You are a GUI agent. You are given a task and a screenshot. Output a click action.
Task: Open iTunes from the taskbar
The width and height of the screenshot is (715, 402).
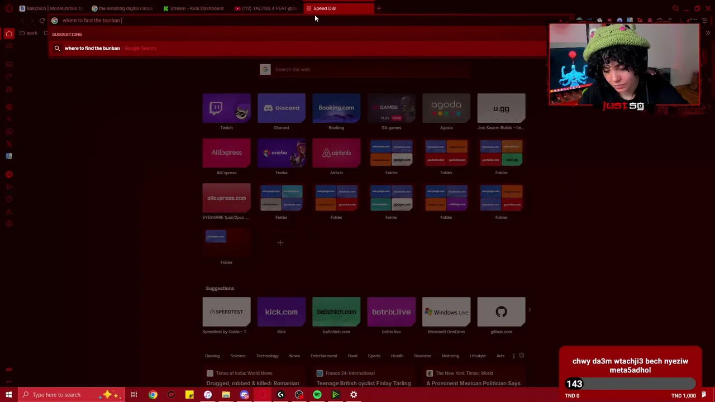[208, 395]
